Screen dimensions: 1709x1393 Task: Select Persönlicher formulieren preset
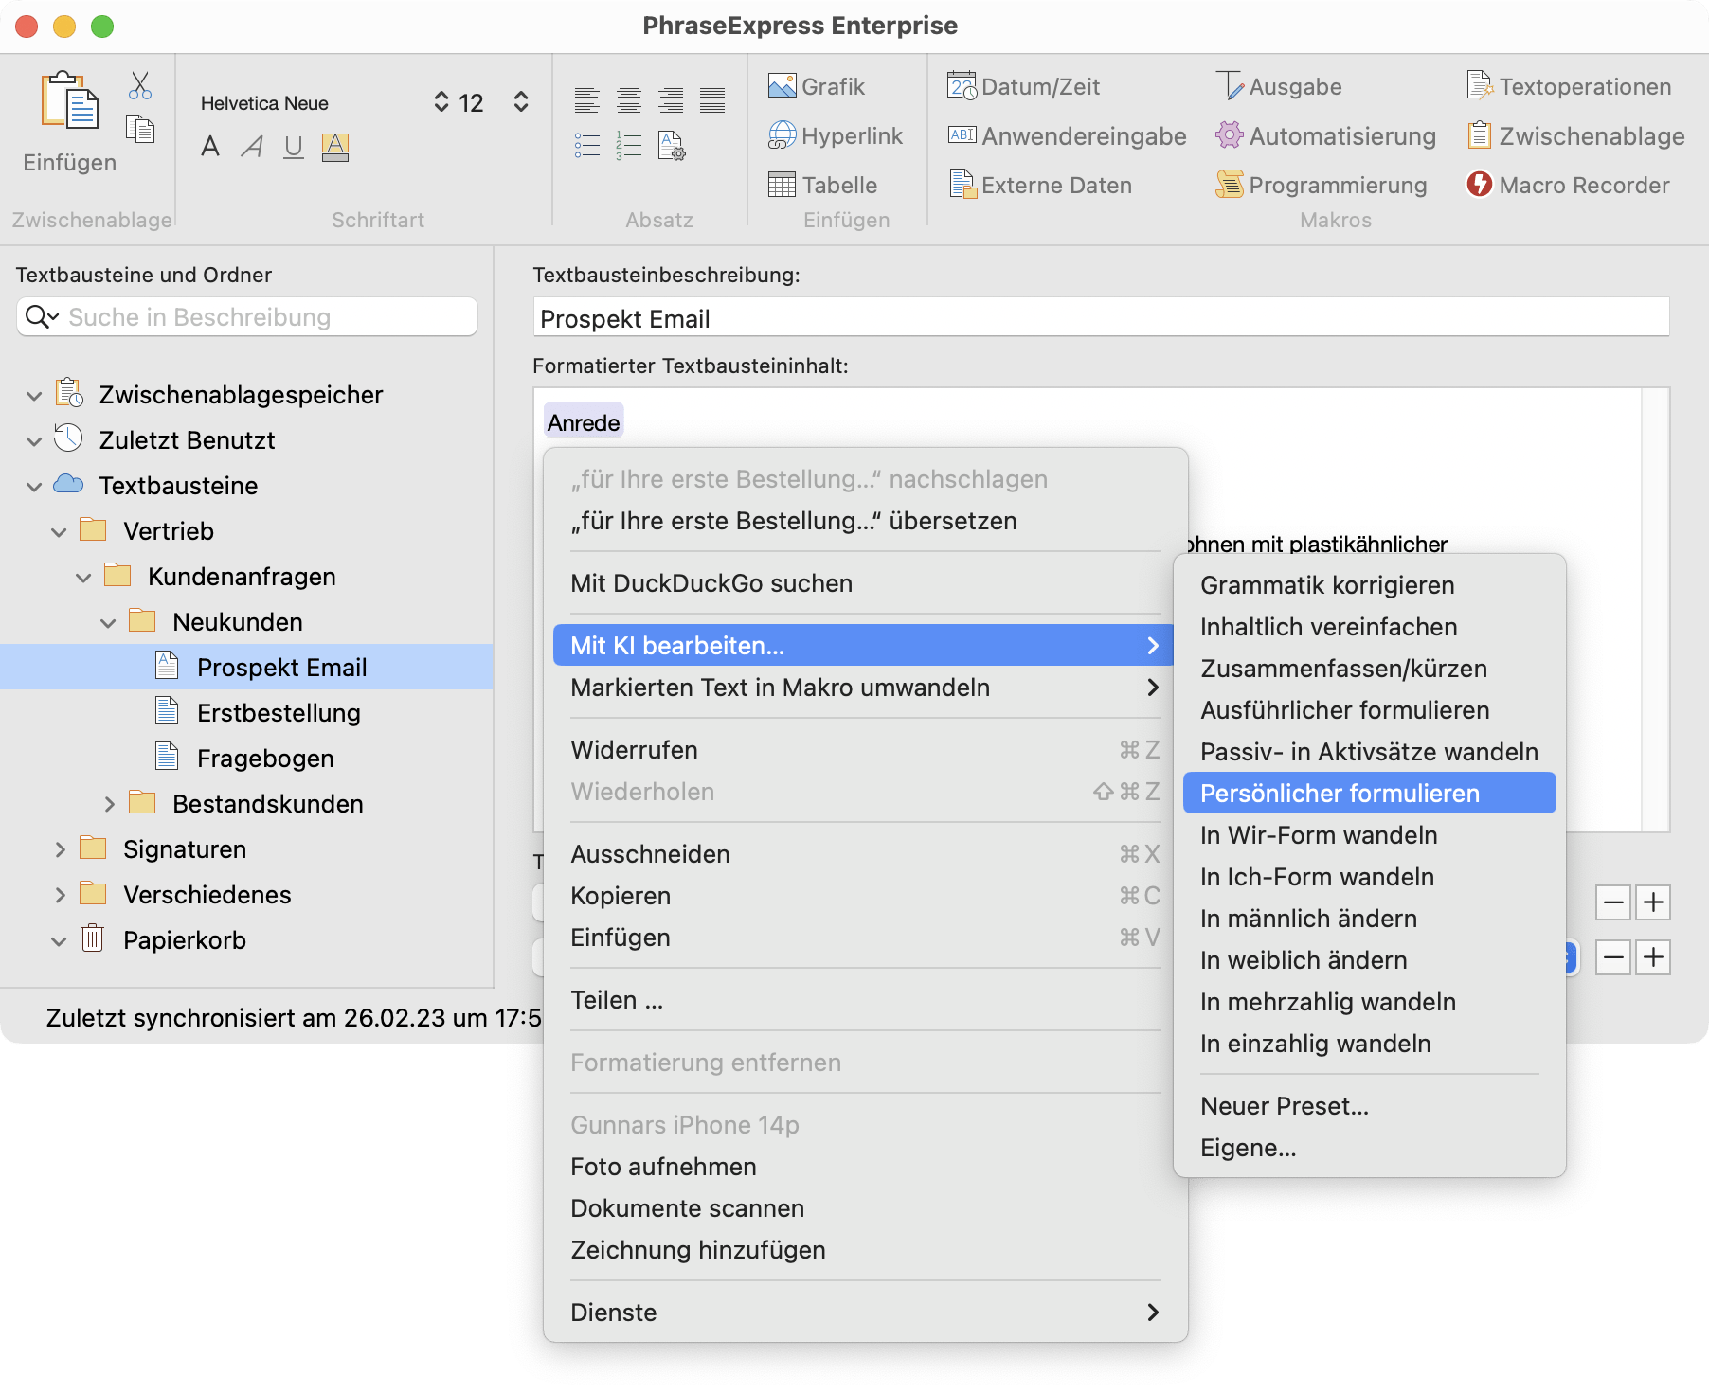1370,794
